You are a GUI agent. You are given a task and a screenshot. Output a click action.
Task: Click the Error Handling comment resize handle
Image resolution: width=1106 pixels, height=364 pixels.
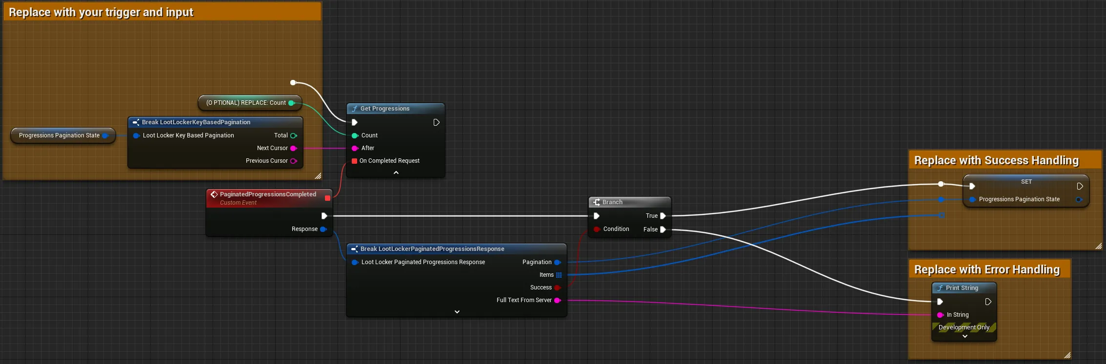[1067, 355]
